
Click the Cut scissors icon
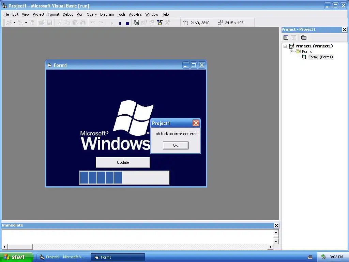point(59,23)
